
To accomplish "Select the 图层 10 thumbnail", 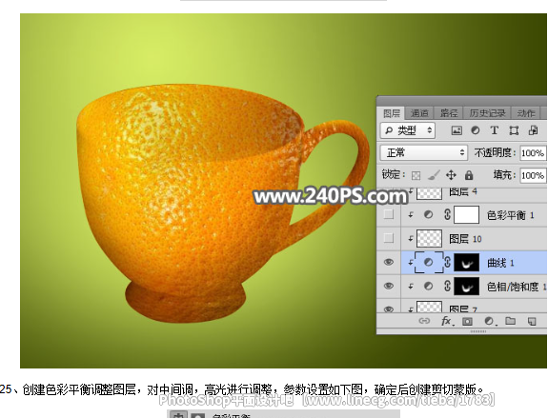I will (430, 238).
